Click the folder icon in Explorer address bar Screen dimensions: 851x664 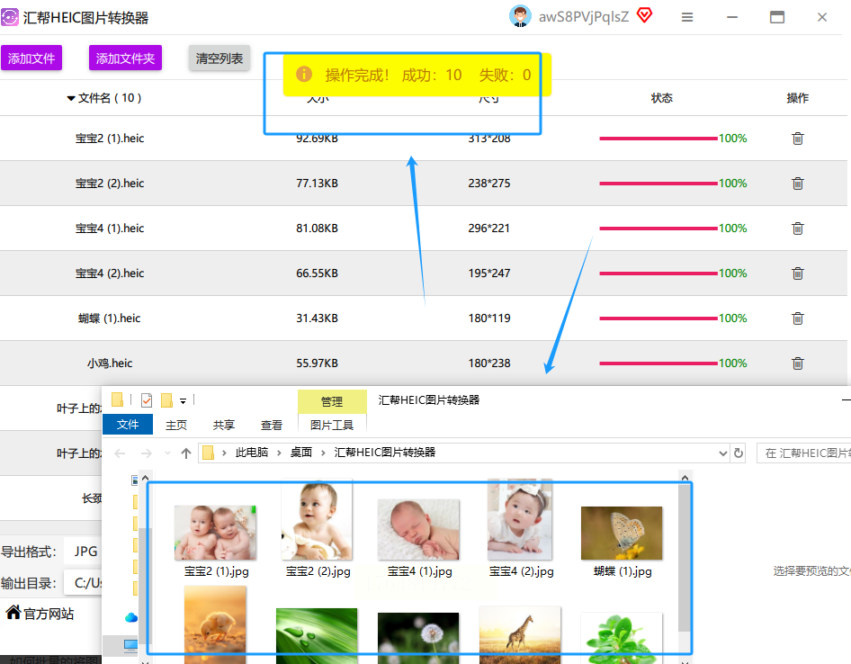point(208,453)
